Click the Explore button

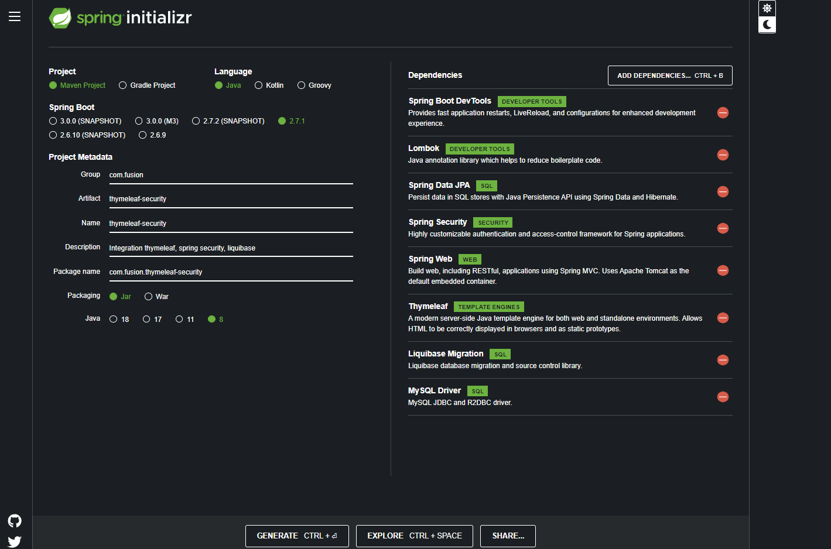pyautogui.click(x=415, y=536)
